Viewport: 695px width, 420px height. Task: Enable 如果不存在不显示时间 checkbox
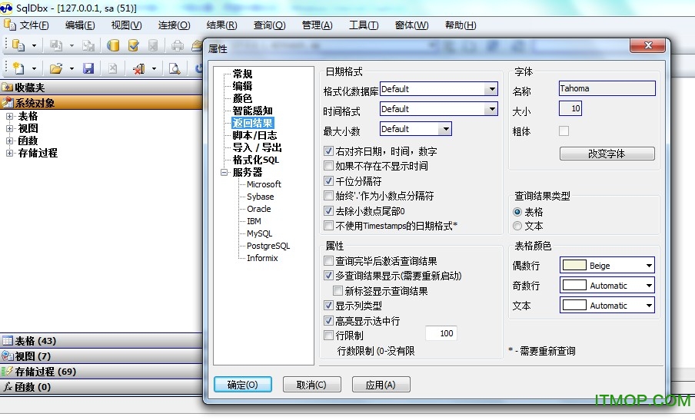click(328, 166)
